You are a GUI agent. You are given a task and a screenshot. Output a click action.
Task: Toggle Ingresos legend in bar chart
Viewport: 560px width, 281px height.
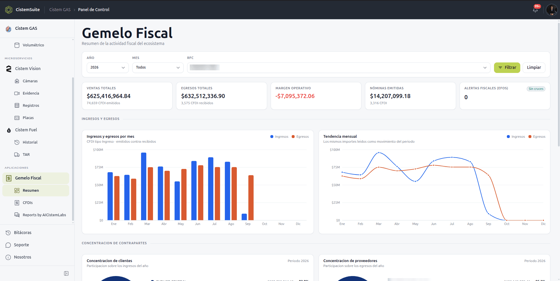coord(279,137)
